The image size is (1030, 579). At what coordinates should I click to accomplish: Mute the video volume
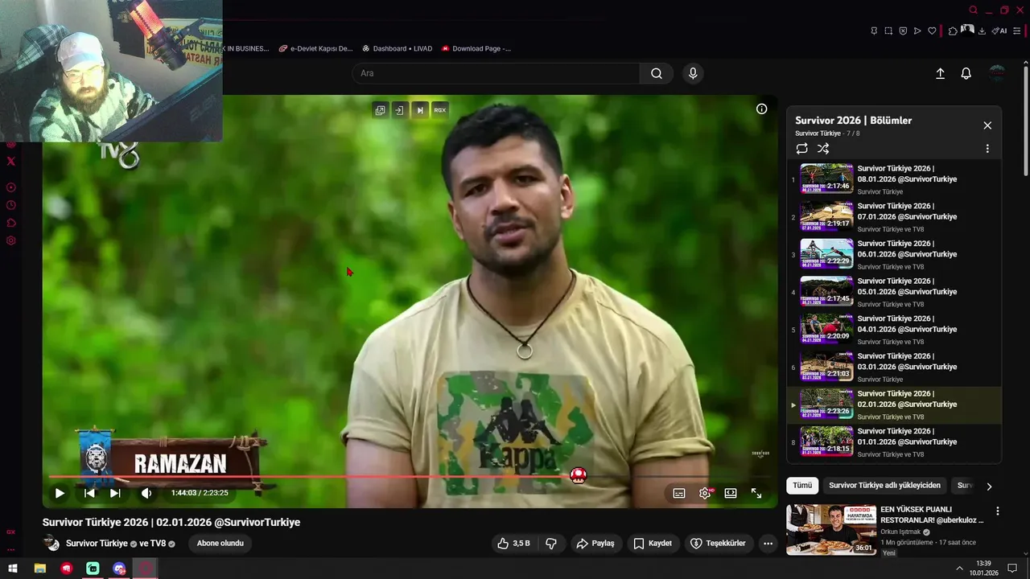pos(146,493)
